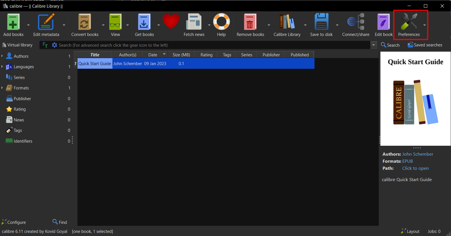This screenshot has height=236, width=451.
Task: Sort by Published column header
Action: coord(300,55)
